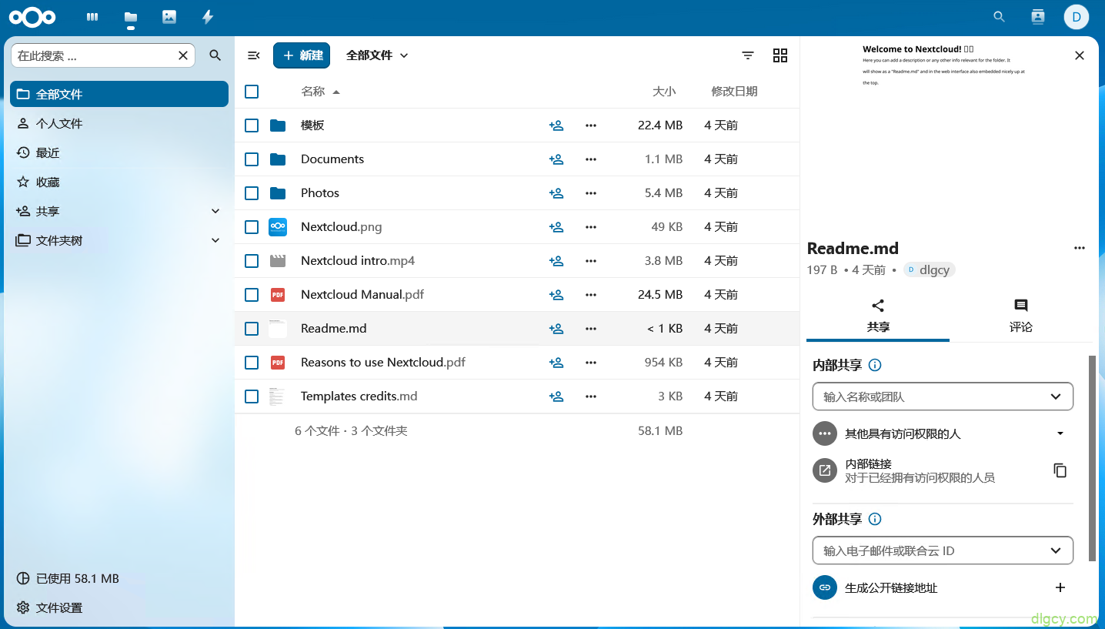The height and width of the screenshot is (629, 1105).
Task: Open the 全部文件 breadcrumb dropdown
Action: [377, 55]
